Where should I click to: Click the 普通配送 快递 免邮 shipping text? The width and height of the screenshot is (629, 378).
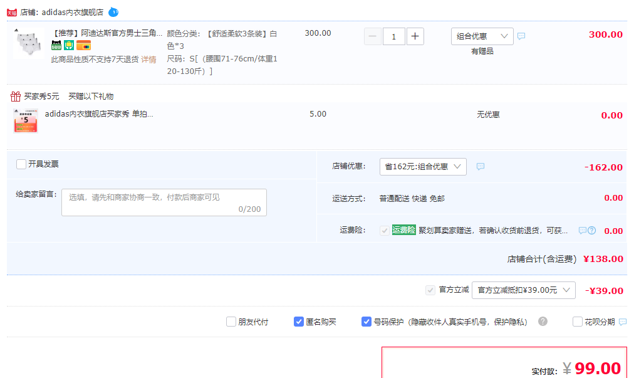(412, 199)
